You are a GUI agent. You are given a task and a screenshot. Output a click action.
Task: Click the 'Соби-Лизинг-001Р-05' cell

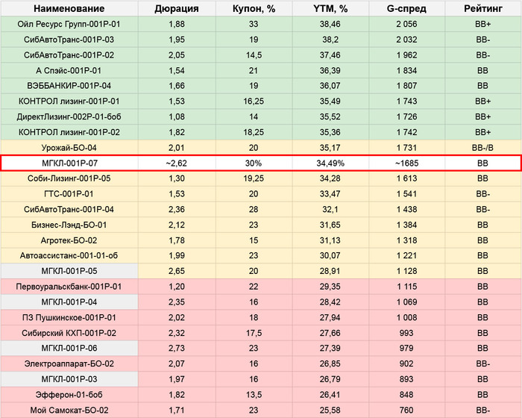coord(69,178)
